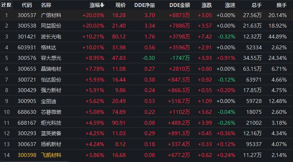Open stock code 300538
The height and width of the screenshot is (162, 293).
click(x=26, y=26)
